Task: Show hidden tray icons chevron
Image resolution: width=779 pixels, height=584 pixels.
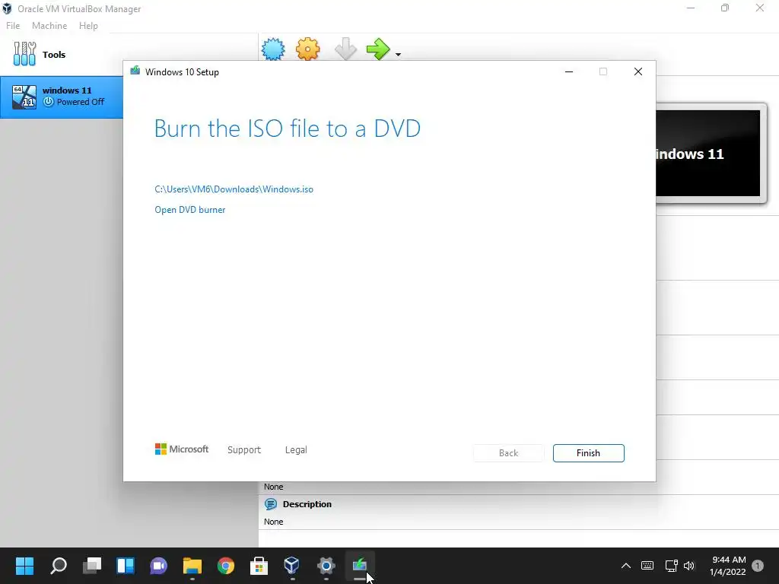Action: [626, 566]
